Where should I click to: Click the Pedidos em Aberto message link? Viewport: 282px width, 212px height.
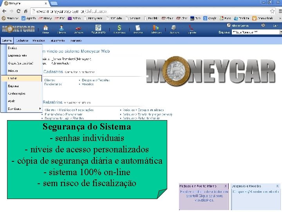tap(204, 196)
